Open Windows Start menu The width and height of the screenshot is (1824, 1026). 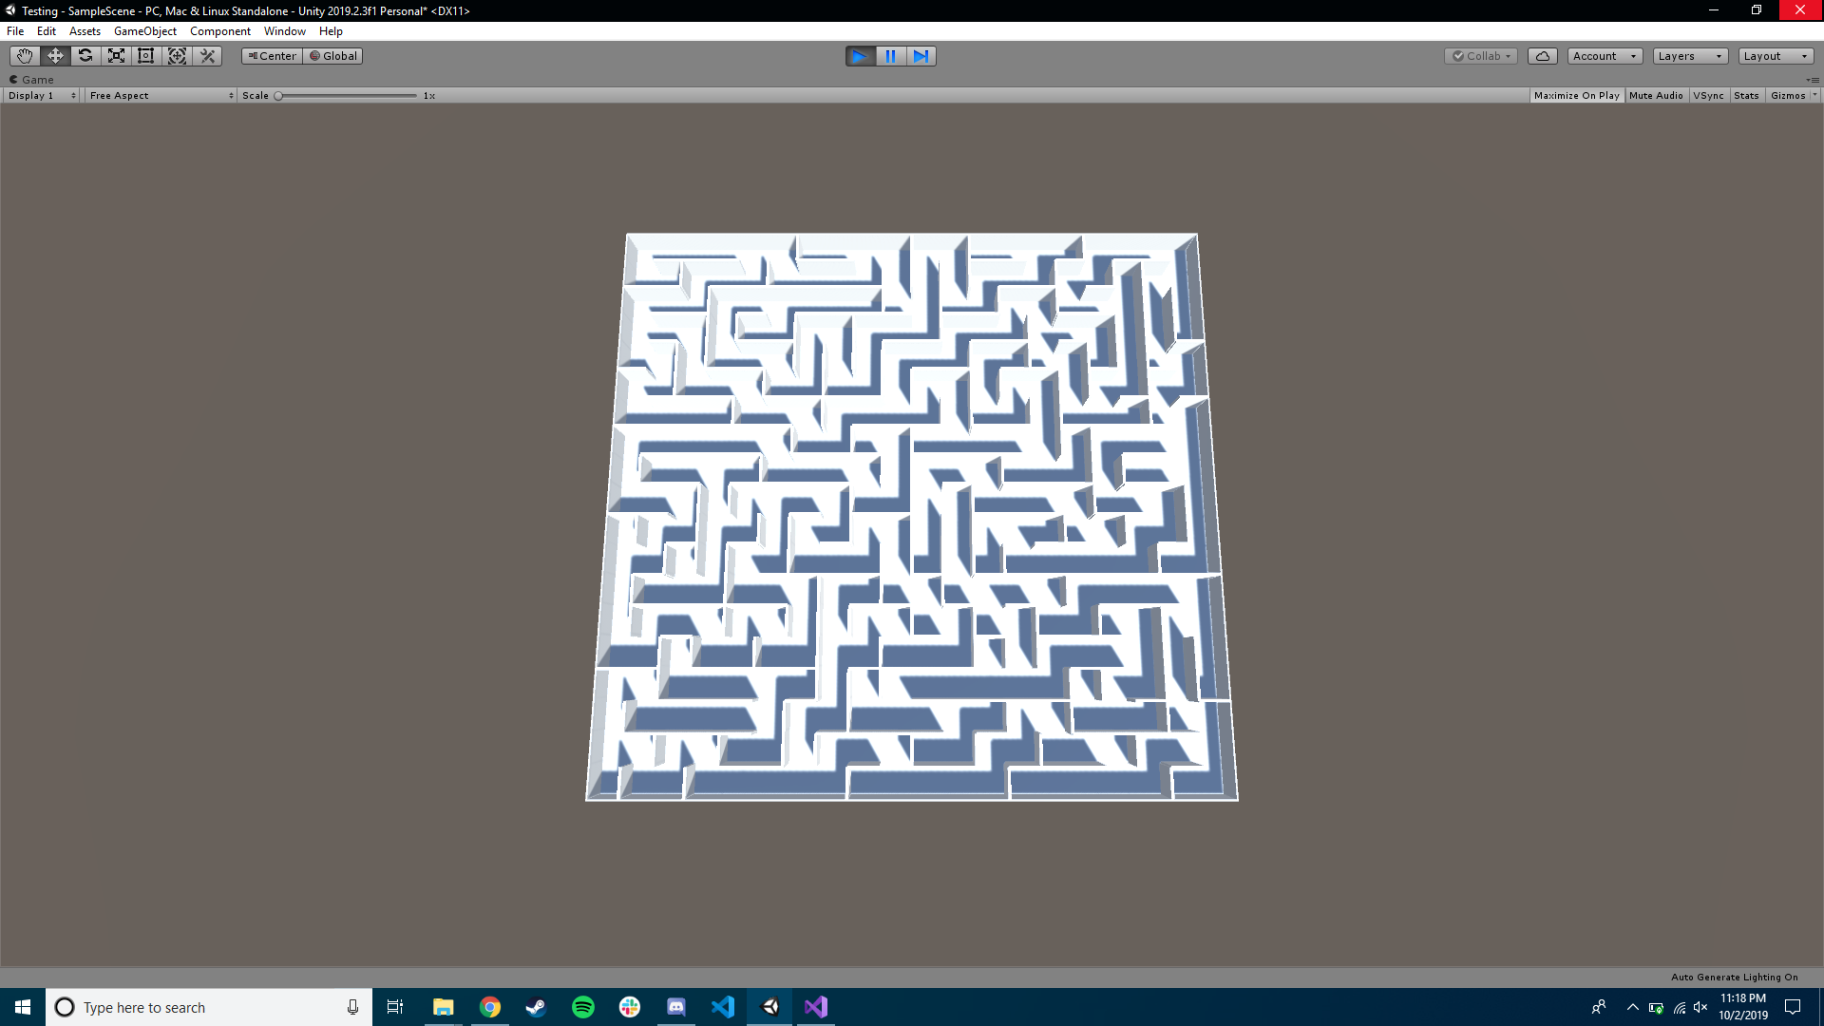click(23, 1007)
